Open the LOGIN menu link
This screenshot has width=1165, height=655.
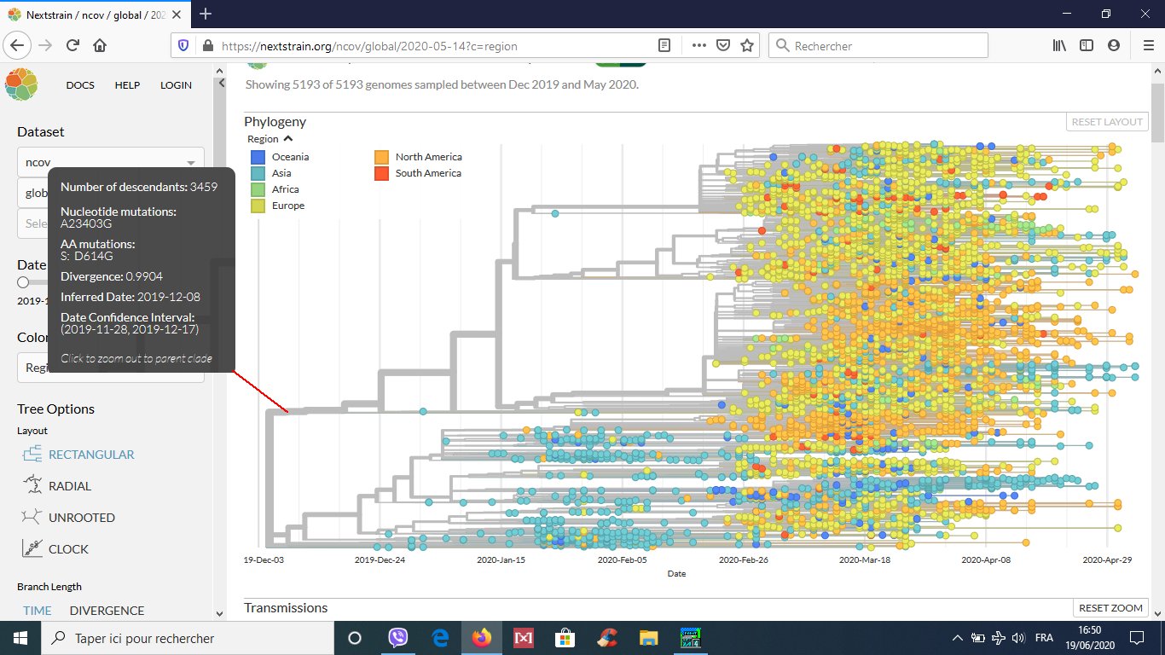(176, 85)
